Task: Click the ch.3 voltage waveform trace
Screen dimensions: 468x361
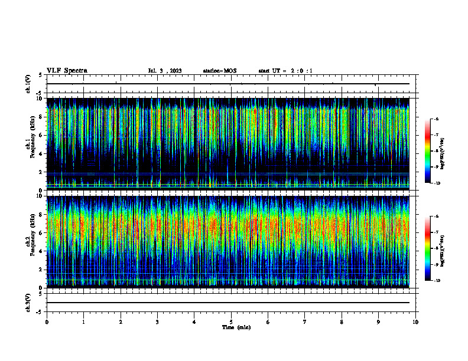Action: point(227,303)
